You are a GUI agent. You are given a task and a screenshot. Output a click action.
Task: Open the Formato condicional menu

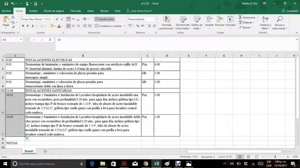coord(166,23)
